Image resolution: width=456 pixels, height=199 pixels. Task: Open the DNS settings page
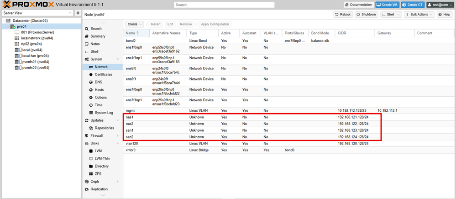pyautogui.click(x=99, y=82)
